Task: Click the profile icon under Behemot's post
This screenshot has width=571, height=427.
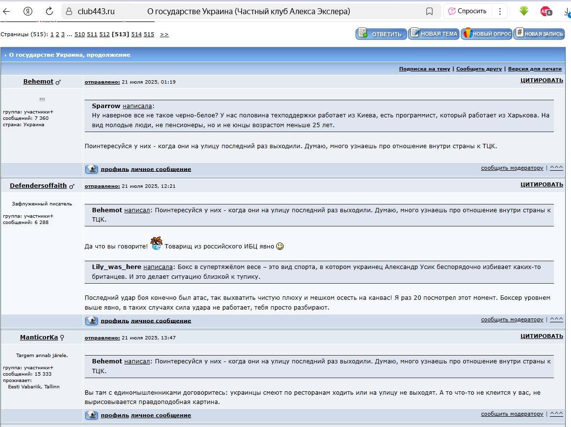Action: point(92,169)
